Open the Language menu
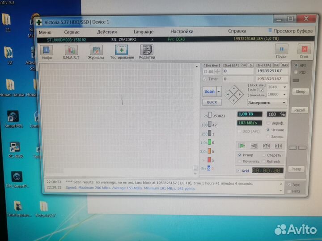 pyautogui.click(x=144, y=32)
